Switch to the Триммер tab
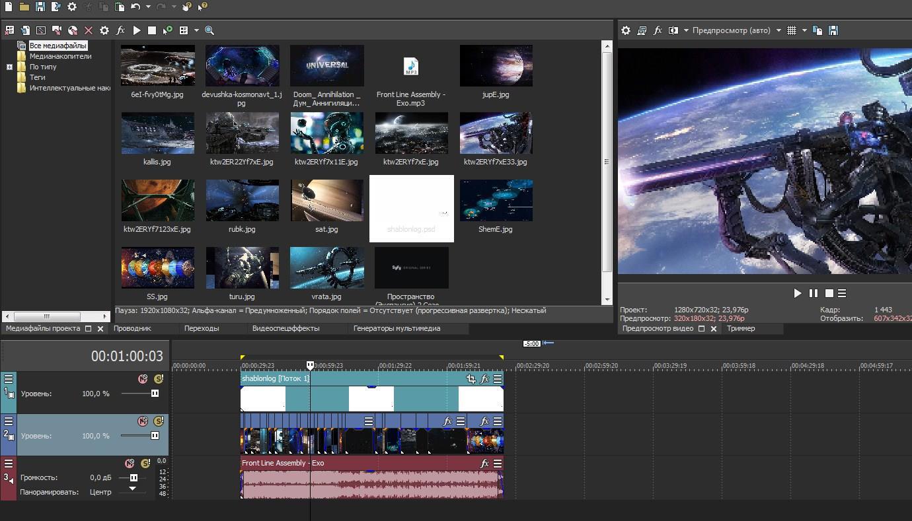Screen dimensions: 912x521 [741, 328]
